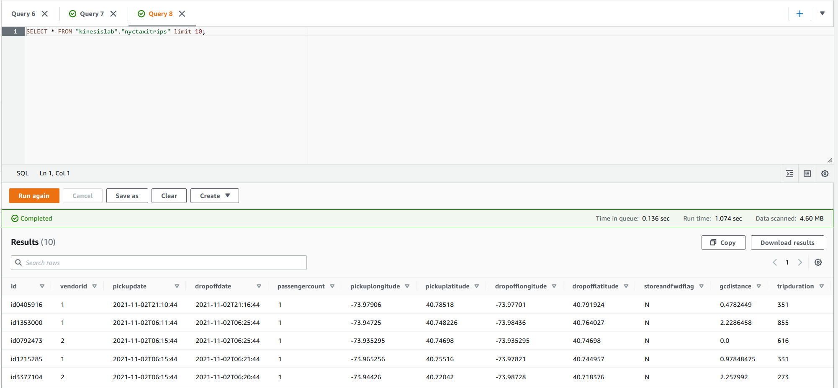Go to next results page arrow
The image size is (838, 388).
(800, 262)
